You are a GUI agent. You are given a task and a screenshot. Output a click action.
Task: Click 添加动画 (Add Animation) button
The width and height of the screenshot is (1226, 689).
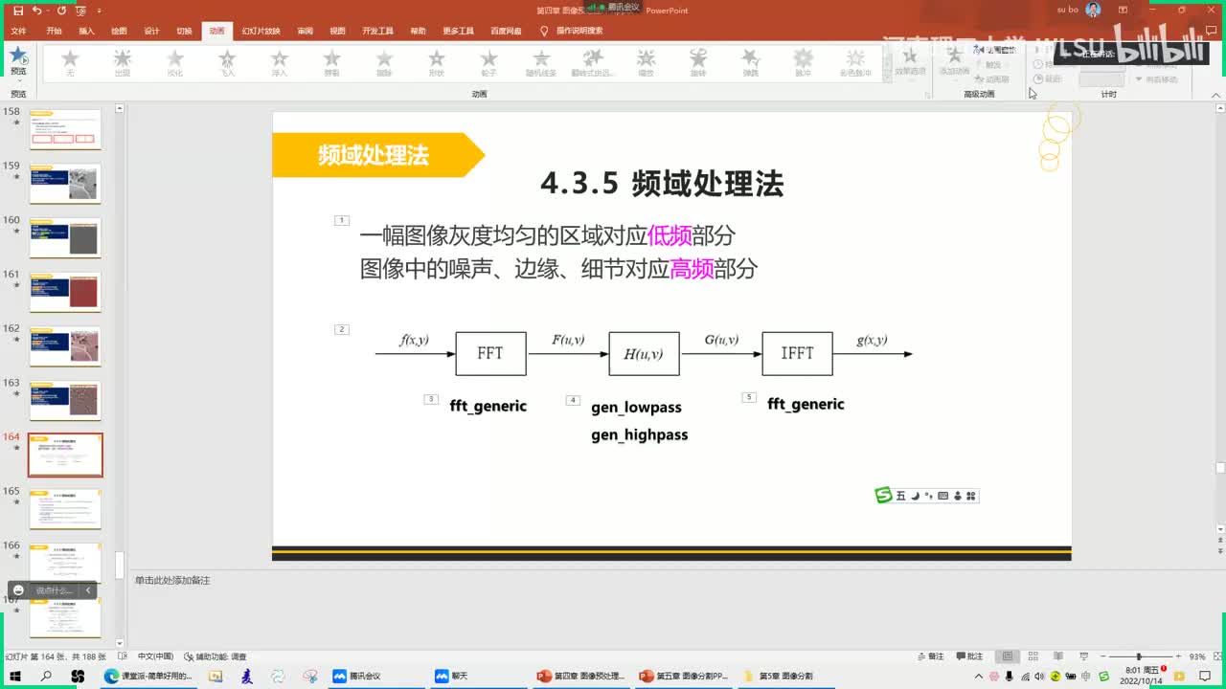coord(954,63)
